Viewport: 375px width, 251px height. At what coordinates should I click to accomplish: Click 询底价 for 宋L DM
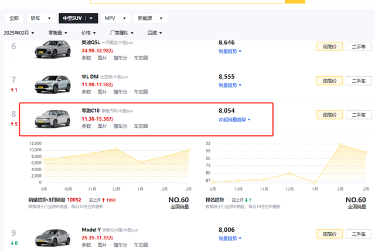[x=329, y=81]
